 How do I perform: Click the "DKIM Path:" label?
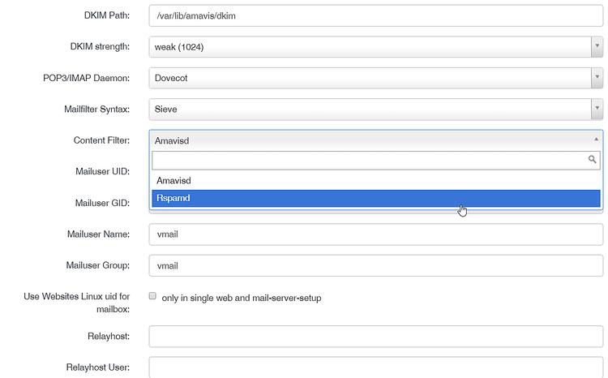click(106, 16)
